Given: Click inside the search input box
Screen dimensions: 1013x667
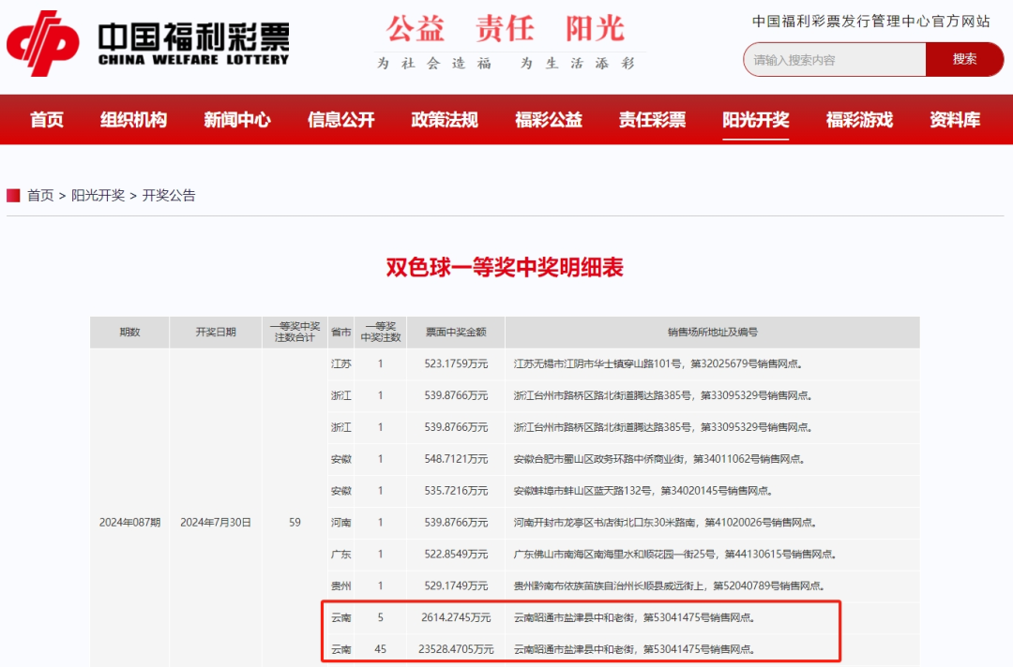Looking at the screenshot, I should pyautogui.click(x=835, y=59).
